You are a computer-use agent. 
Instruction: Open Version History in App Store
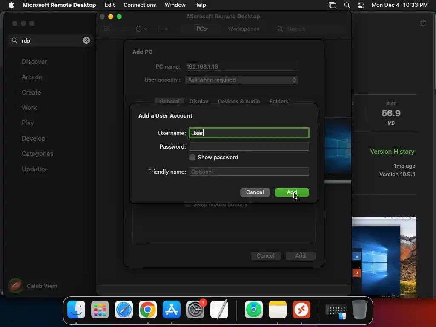(x=392, y=152)
